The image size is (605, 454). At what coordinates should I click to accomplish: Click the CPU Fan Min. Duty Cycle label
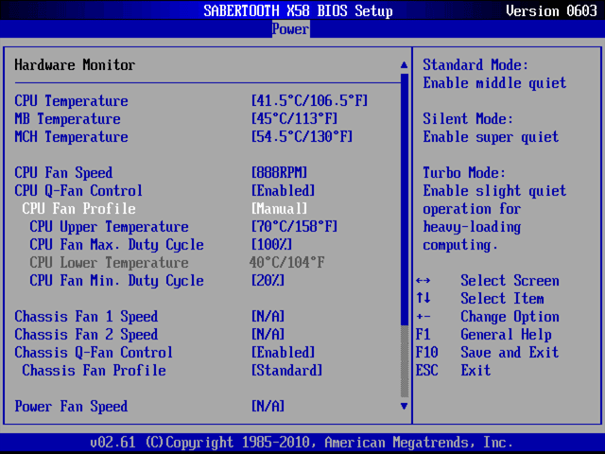(x=116, y=281)
